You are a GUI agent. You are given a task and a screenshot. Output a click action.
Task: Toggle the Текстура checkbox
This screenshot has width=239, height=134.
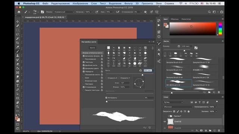84,62
